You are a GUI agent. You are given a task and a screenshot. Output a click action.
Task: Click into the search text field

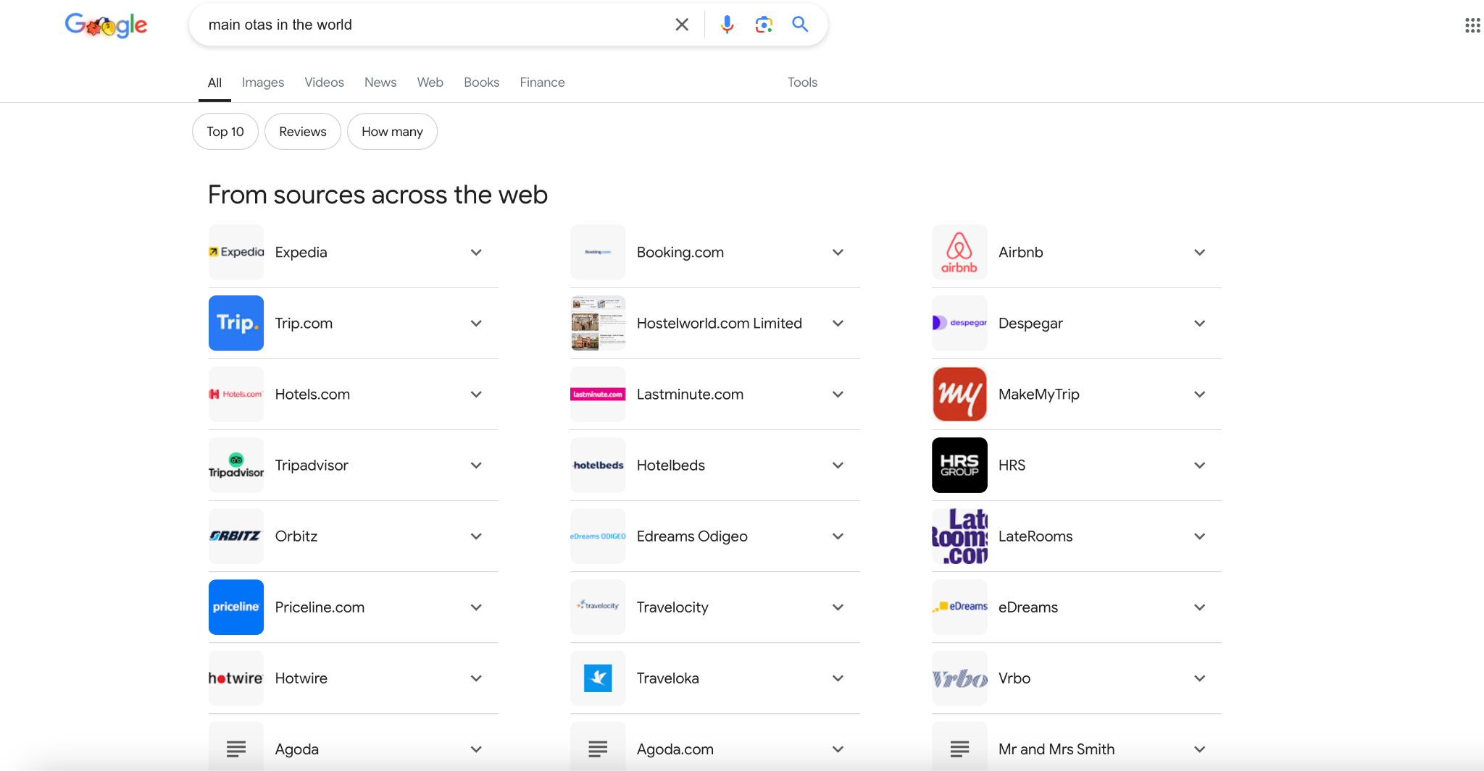tap(435, 25)
